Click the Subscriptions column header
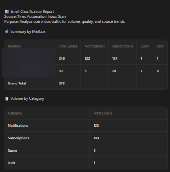 [123, 46]
